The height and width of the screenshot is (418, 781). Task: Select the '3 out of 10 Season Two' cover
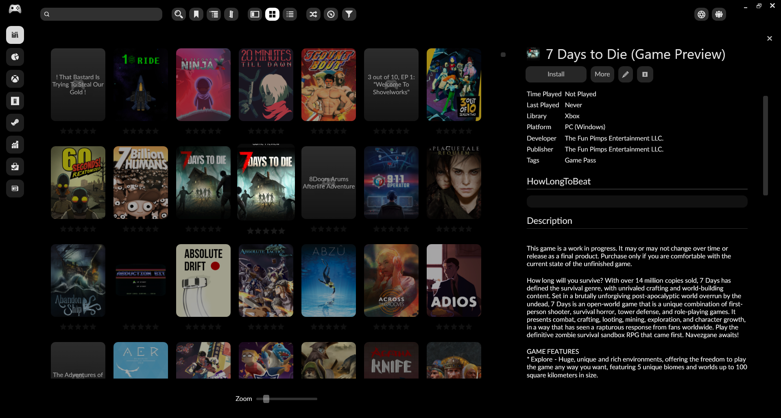[454, 85]
